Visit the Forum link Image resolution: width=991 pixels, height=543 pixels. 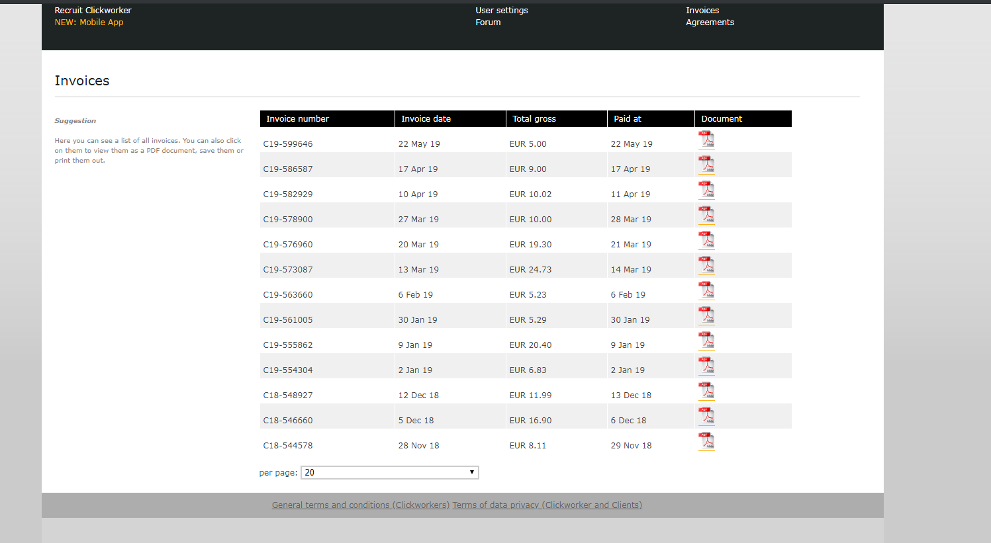(x=488, y=22)
